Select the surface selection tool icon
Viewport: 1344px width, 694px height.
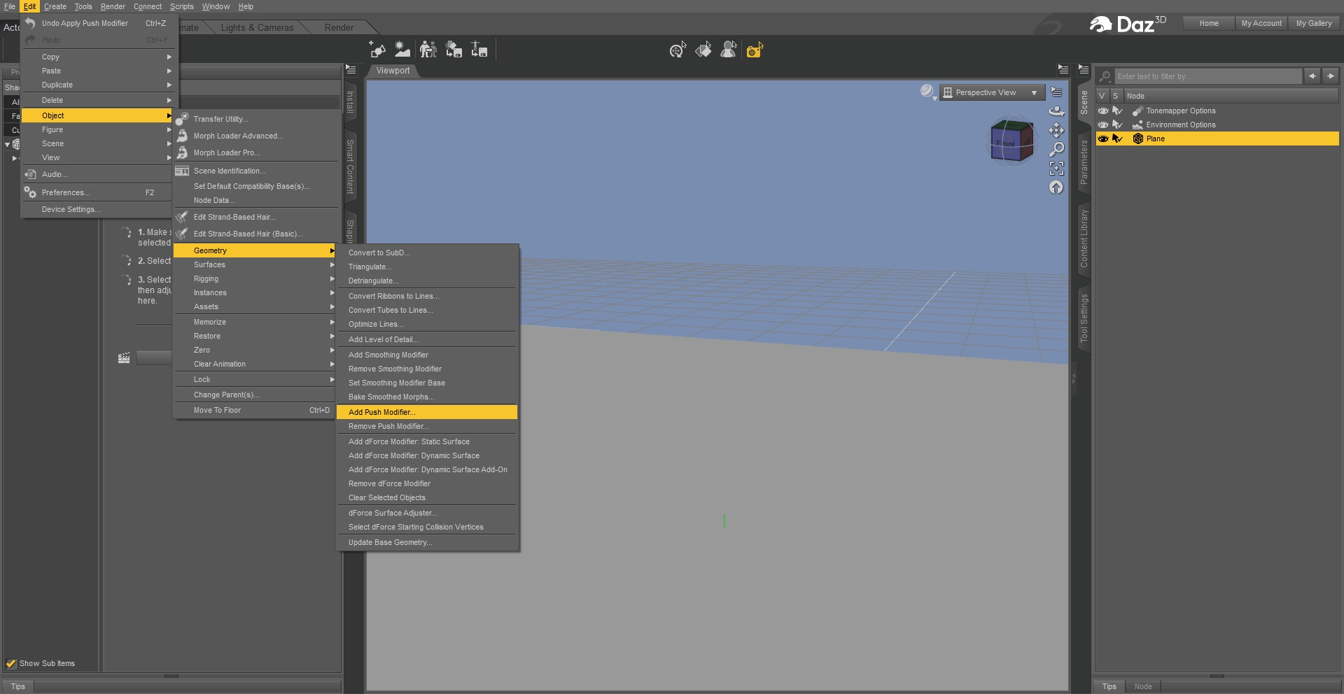point(703,50)
